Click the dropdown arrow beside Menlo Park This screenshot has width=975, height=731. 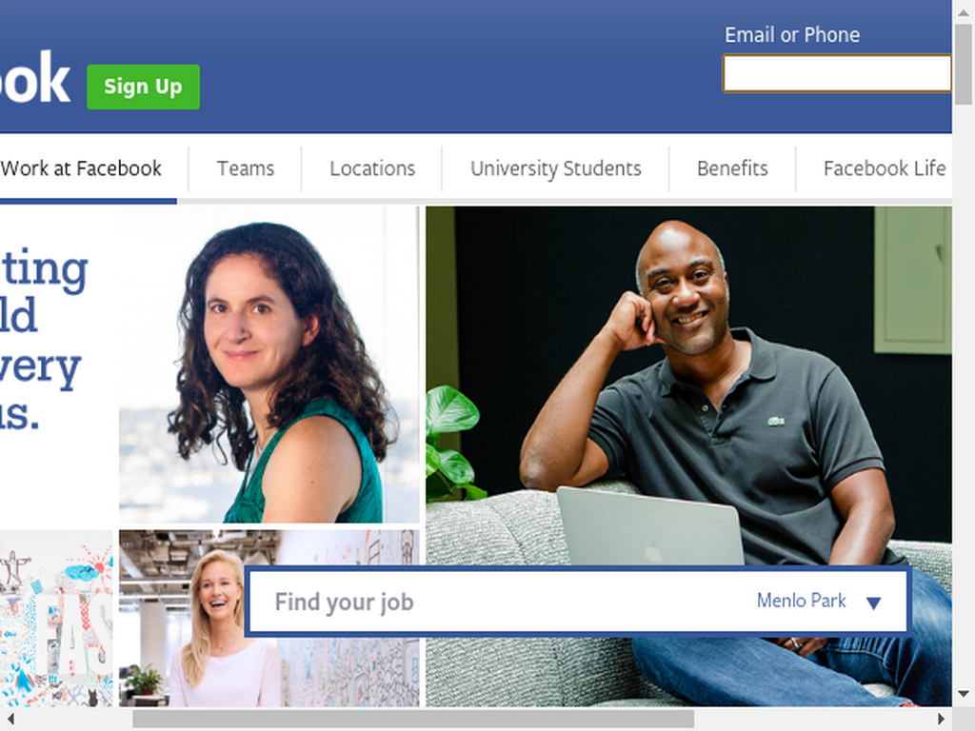[x=874, y=603]
